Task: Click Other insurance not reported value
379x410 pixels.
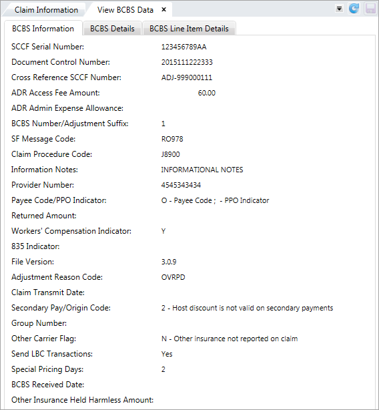Action: tap(230, 339)
